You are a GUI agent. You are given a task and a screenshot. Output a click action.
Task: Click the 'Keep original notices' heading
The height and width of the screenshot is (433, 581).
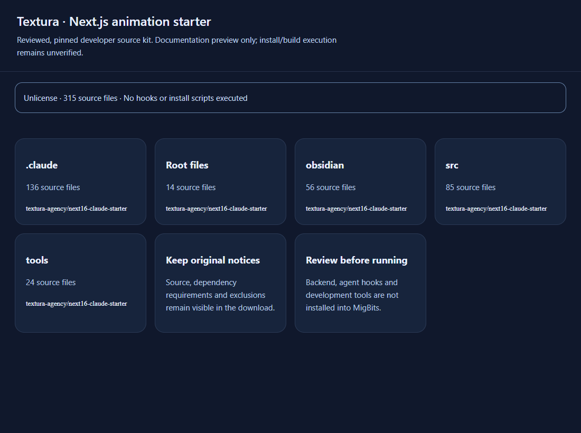(213, 260)
